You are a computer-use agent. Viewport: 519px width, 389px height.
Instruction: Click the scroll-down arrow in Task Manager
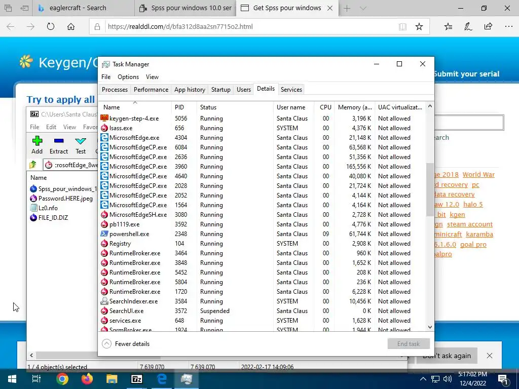click(430, 327)
